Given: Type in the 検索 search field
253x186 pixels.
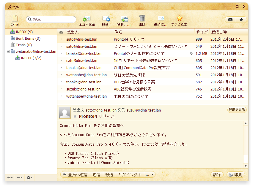Looking at the screenshot, I should click(x=51, y=20).
